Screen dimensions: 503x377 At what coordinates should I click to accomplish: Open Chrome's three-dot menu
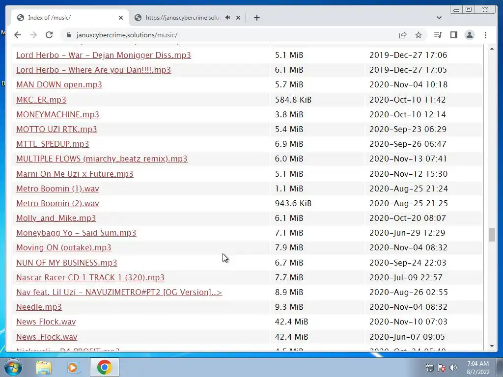click(485, 35)
